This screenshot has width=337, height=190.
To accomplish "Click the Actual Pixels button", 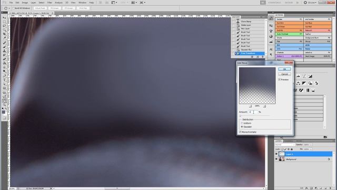I will coord(40,8).
